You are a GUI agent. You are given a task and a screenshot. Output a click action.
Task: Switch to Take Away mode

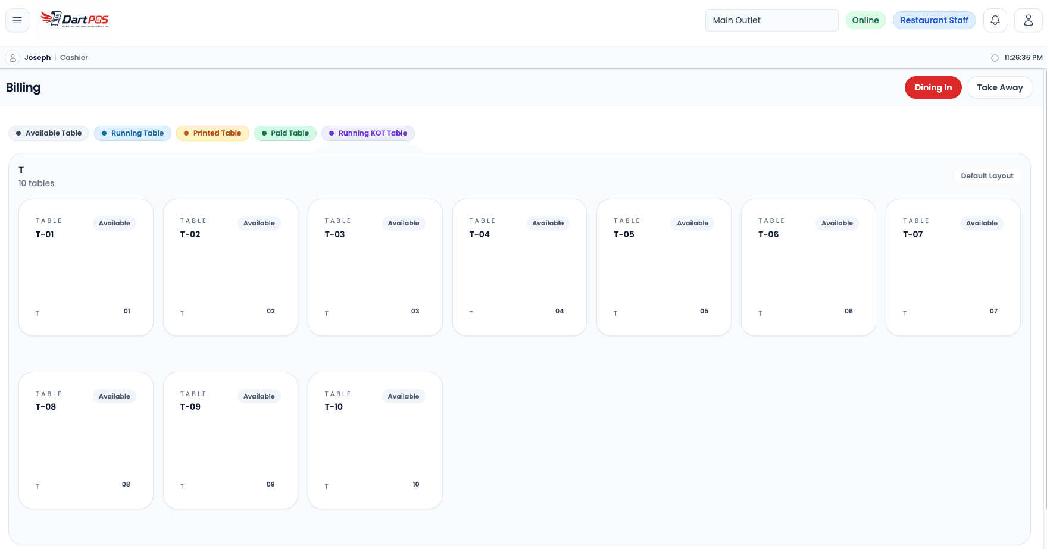1000,87
